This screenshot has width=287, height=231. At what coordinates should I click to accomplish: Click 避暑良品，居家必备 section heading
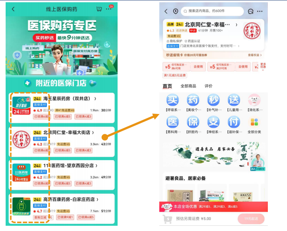coord(186,178)
